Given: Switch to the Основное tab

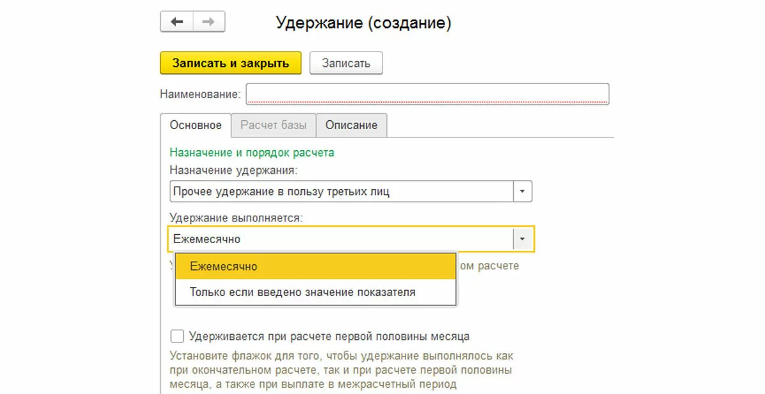Looking at the screenshot, I should pos(195,125).
